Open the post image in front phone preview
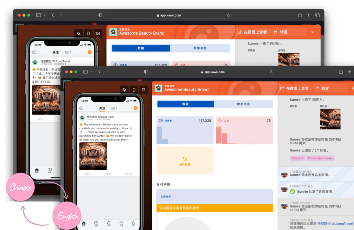 [93, 156]
